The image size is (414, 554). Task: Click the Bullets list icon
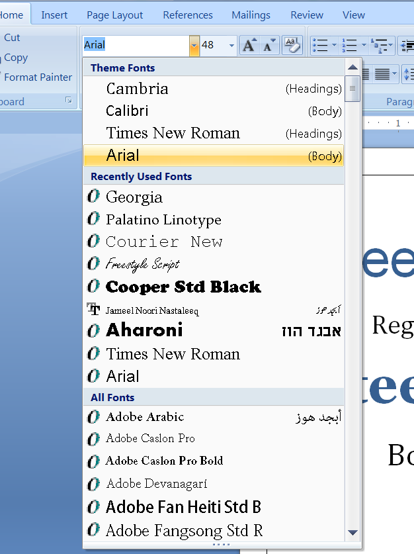(x=321, y=45)
